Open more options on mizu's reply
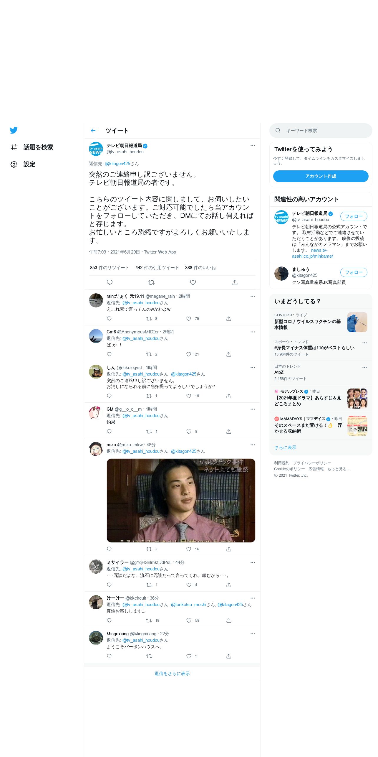 (x=253, y=445)
